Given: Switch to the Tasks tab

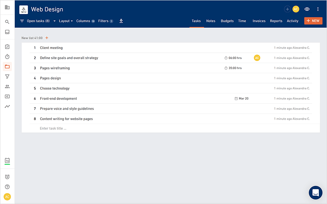Looking at the screenshot, I should coord(196,21).
